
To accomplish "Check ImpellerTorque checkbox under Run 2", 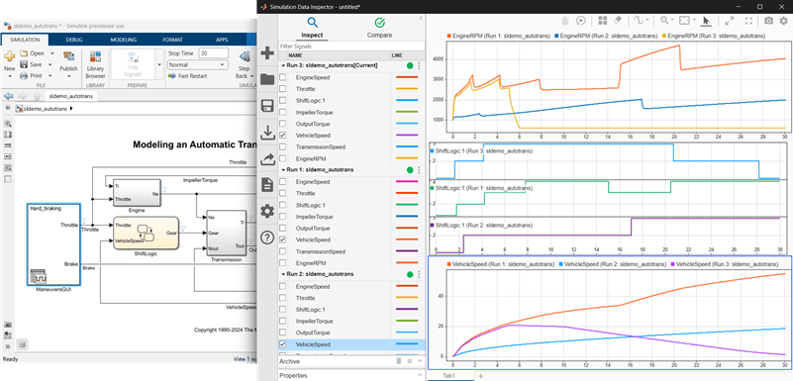I will (x=283, y=321).
